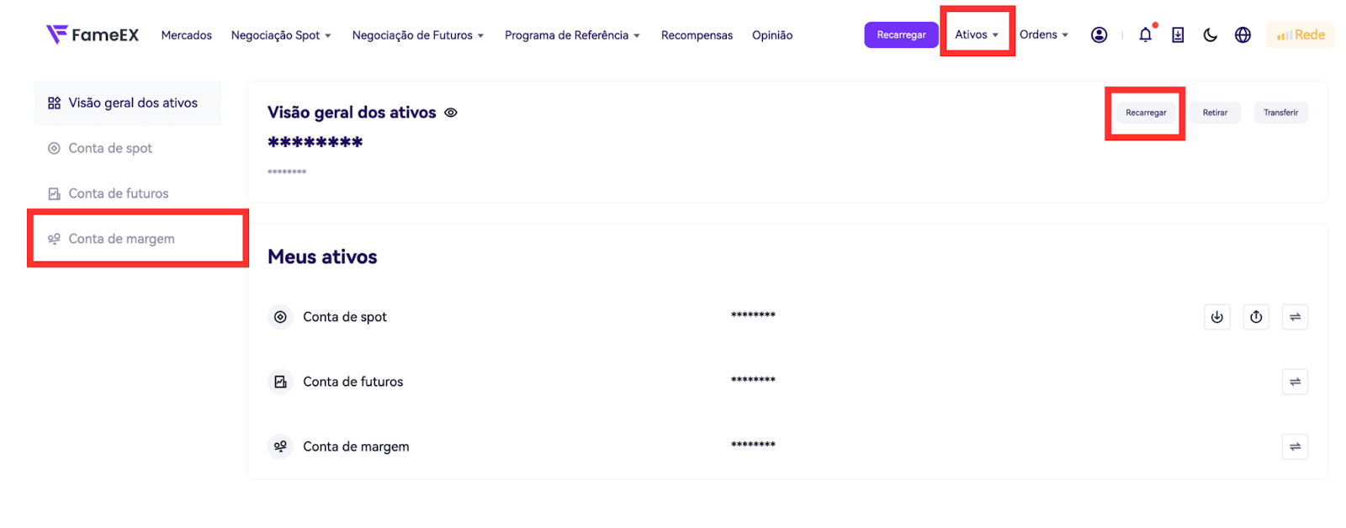Click the app download icon
Image resolution: width=1346 pixels, height=528 pixels.
point(1178,34)
